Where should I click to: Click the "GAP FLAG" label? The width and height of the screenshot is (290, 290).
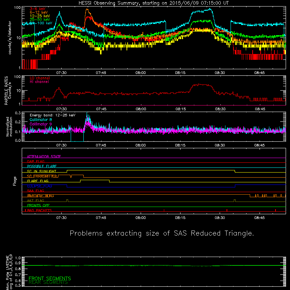(x=36, y=161)
